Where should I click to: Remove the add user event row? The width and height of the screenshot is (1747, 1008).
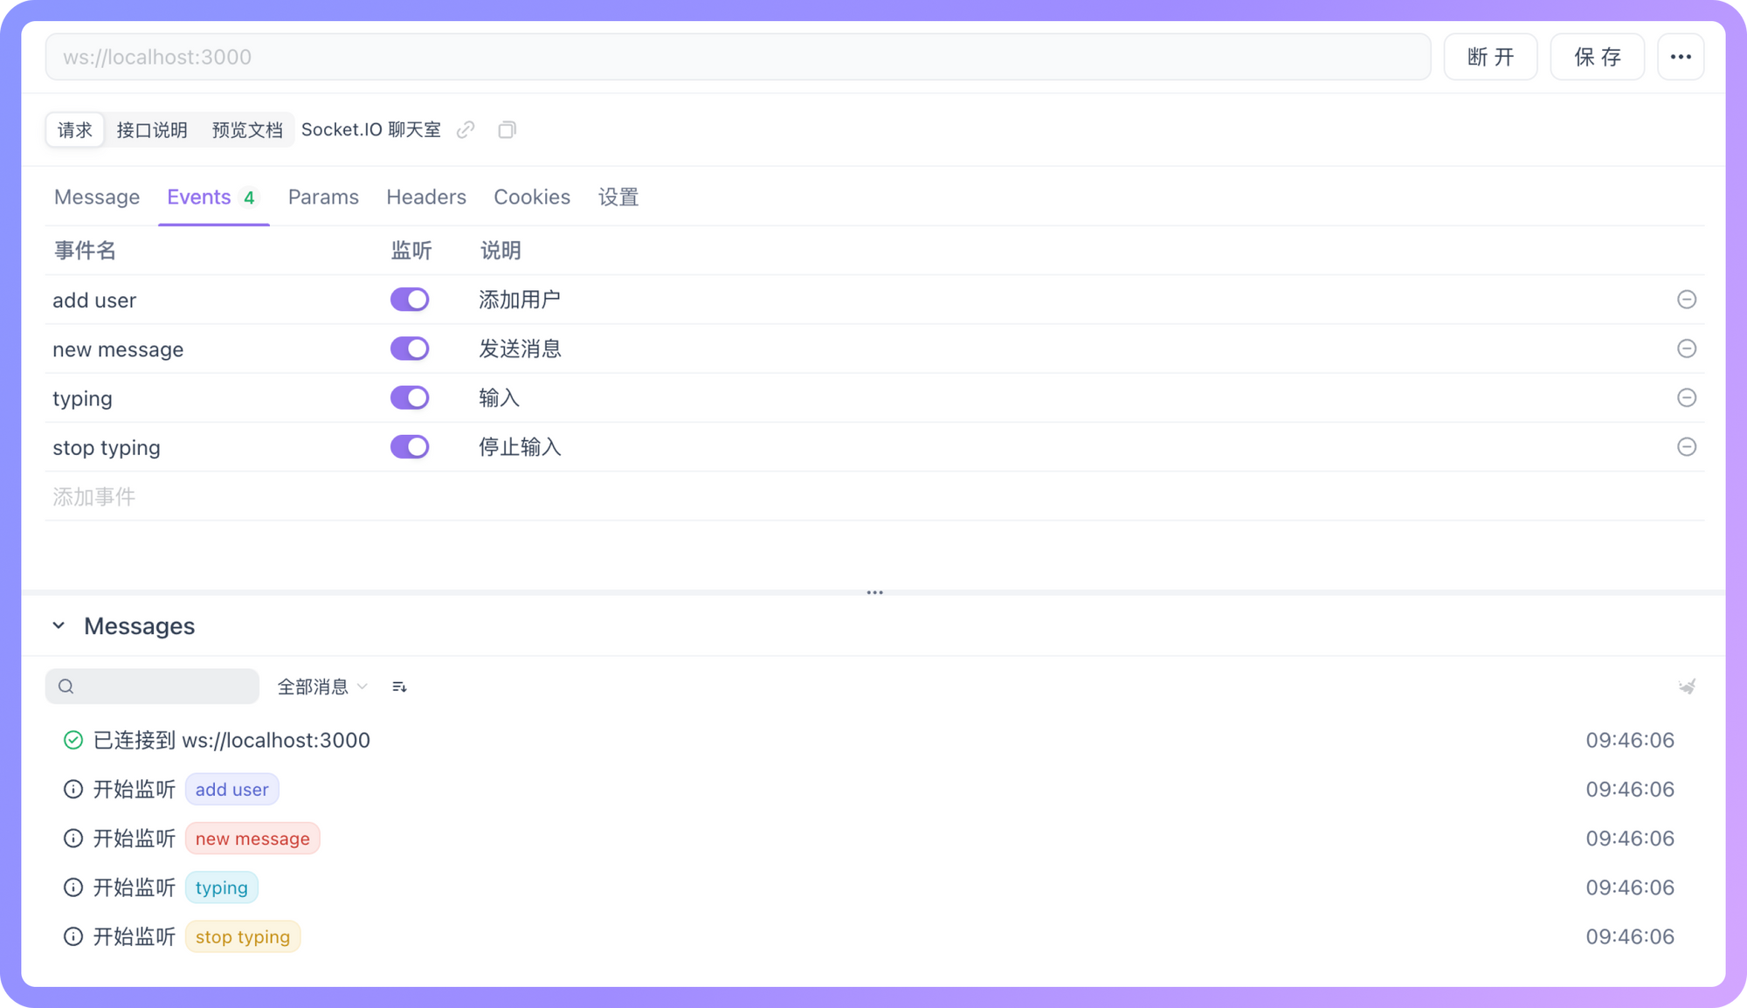(x=1687, y=300)
